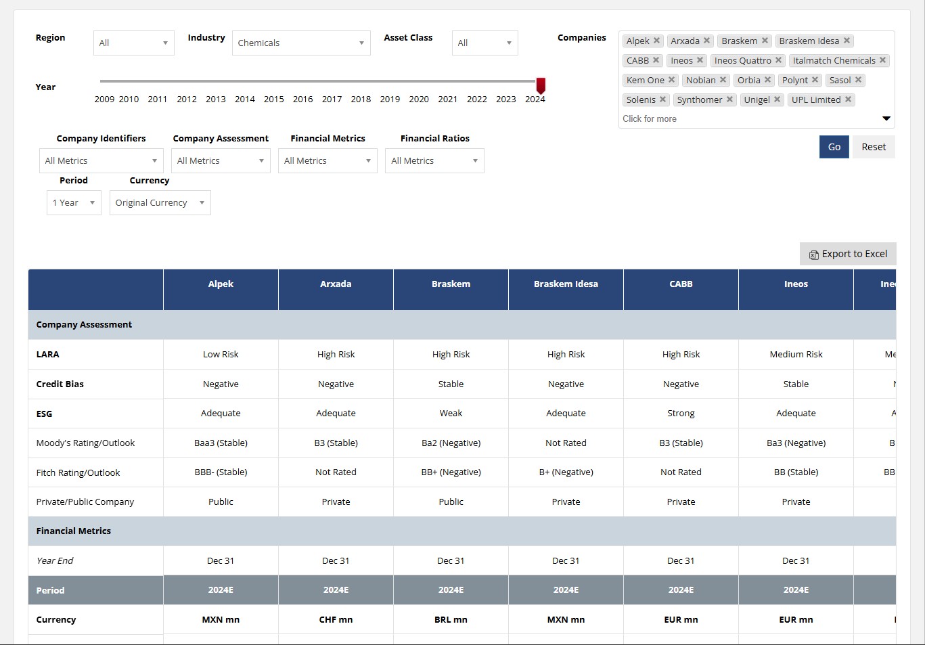Open the Period 1 Year dropdown
Viewport: 925px width, 645px height.
(74, 202)
